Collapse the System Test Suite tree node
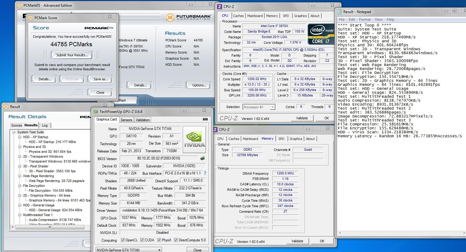Viewport: 466px width, 252px height. tap(14, 132)
